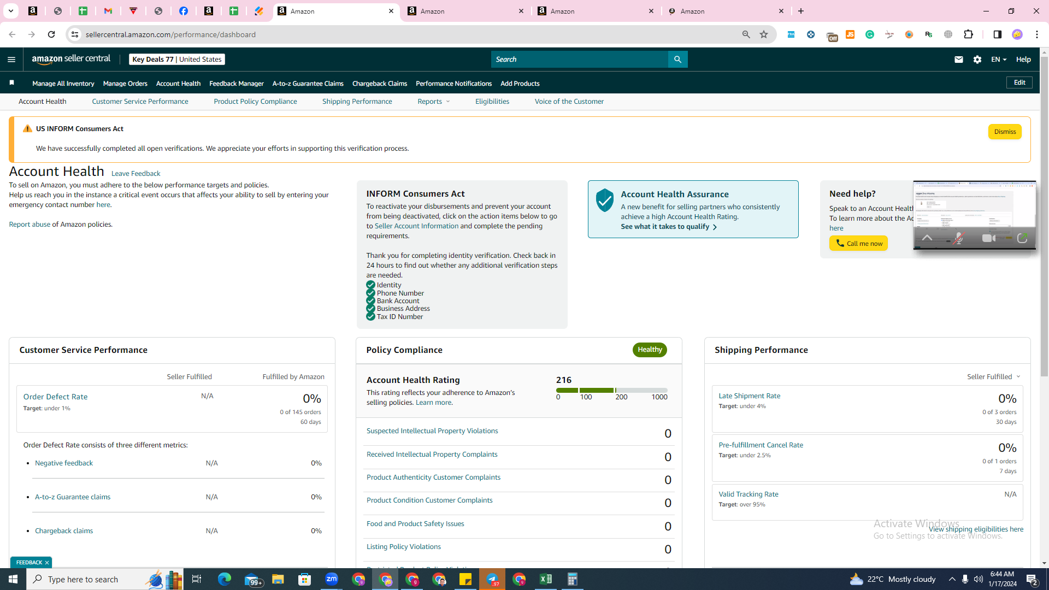1049x590 pixels.
Task: Open the Eligibilities tab
Action: pos(492,102)
